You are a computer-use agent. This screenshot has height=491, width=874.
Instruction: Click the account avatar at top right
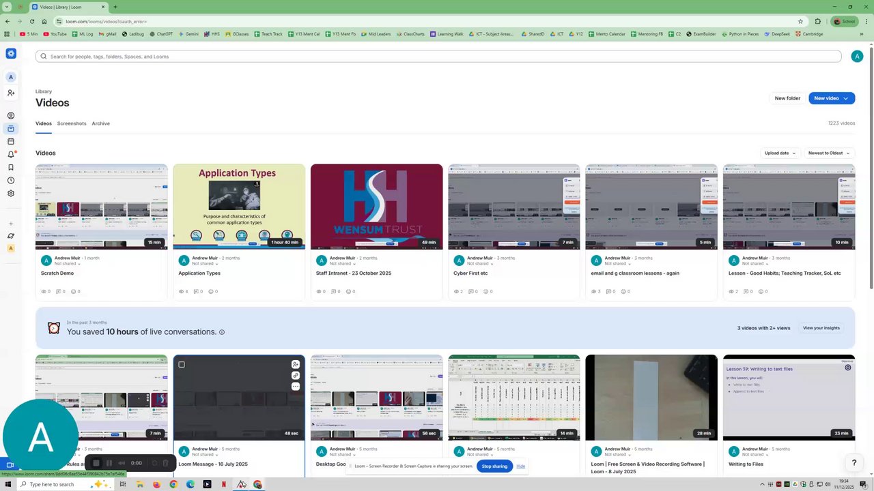point(857,57)
